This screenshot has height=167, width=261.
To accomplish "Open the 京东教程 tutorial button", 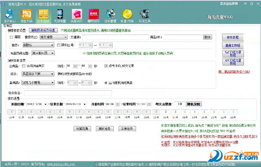I will tap(233, 37).
